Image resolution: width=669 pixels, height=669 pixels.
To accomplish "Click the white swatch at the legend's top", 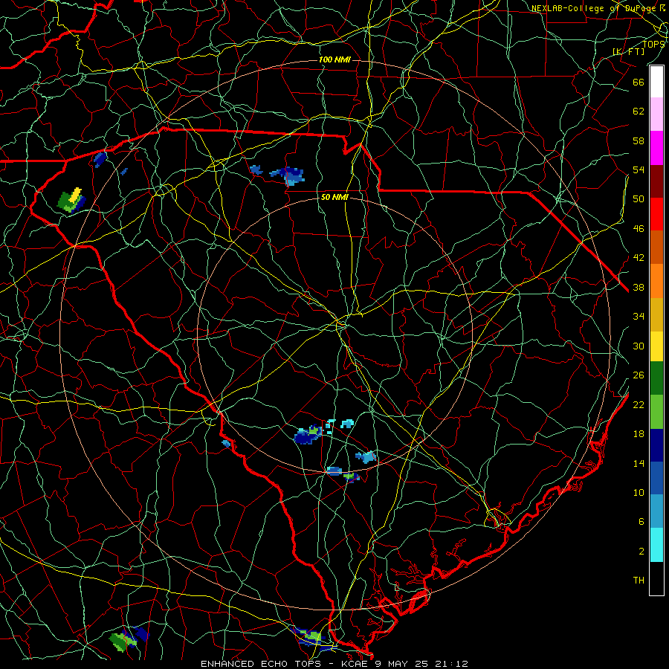I will (x=656, y=82).
